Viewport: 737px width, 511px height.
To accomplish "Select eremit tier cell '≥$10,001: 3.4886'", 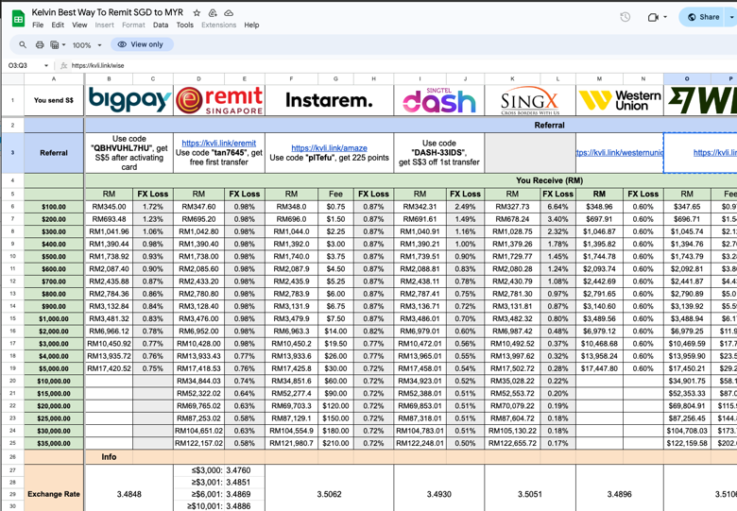I will [219, 506].
